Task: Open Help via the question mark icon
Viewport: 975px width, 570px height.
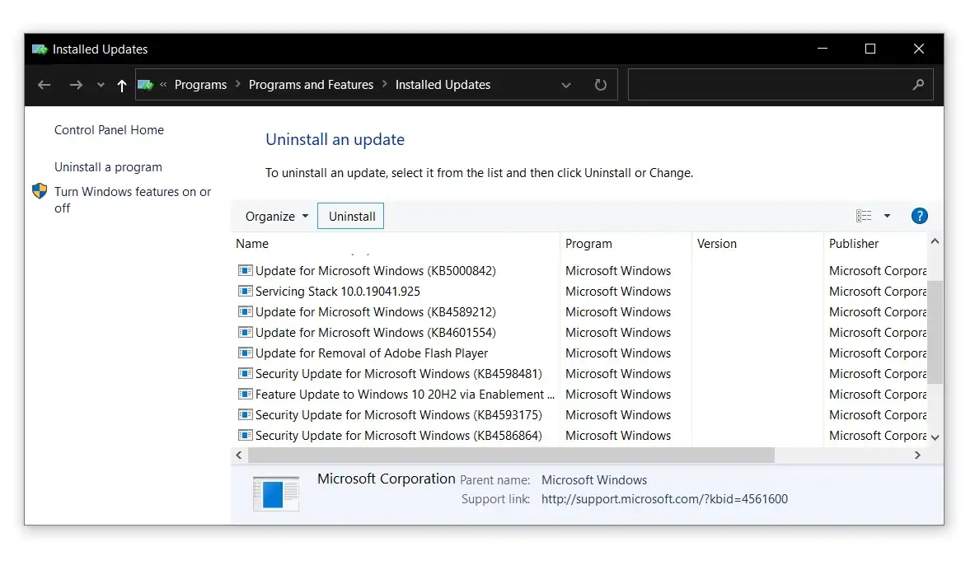Action: click(x=919, y=216)
